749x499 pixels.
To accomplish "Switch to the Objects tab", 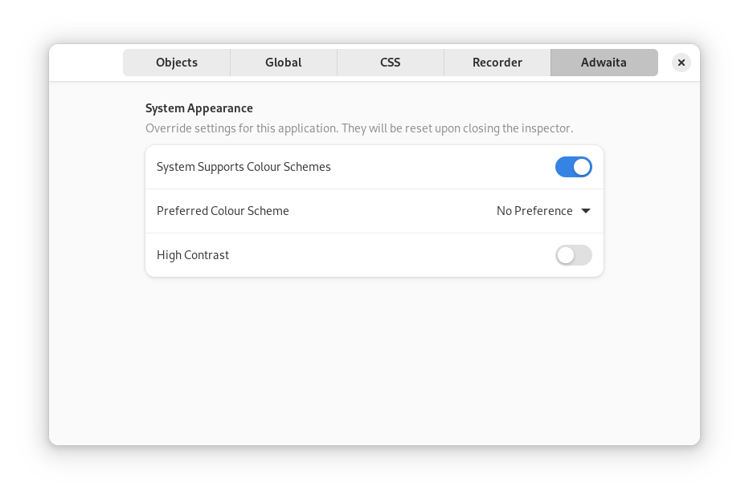I will pos(177,63).
